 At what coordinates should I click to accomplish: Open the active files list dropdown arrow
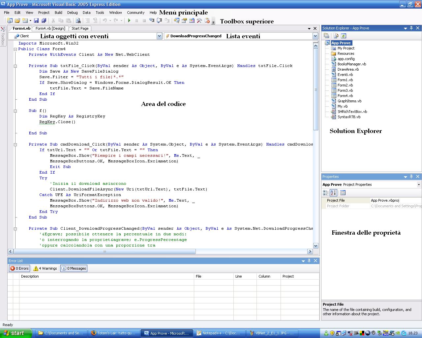[x=309, y=29]
